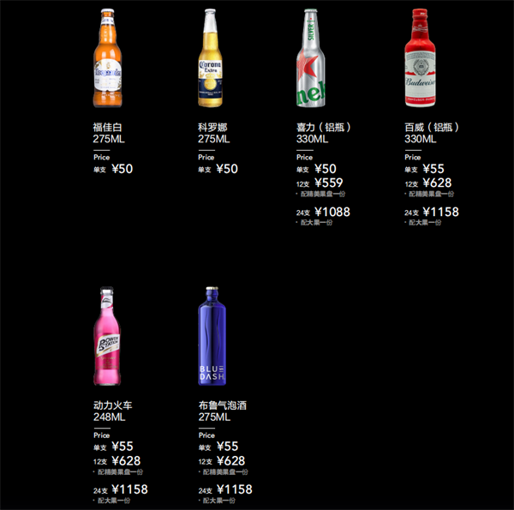Click 百威 24-bottle price ¥1158
This screenshot has width=514, height=510.
click(441, 212)
